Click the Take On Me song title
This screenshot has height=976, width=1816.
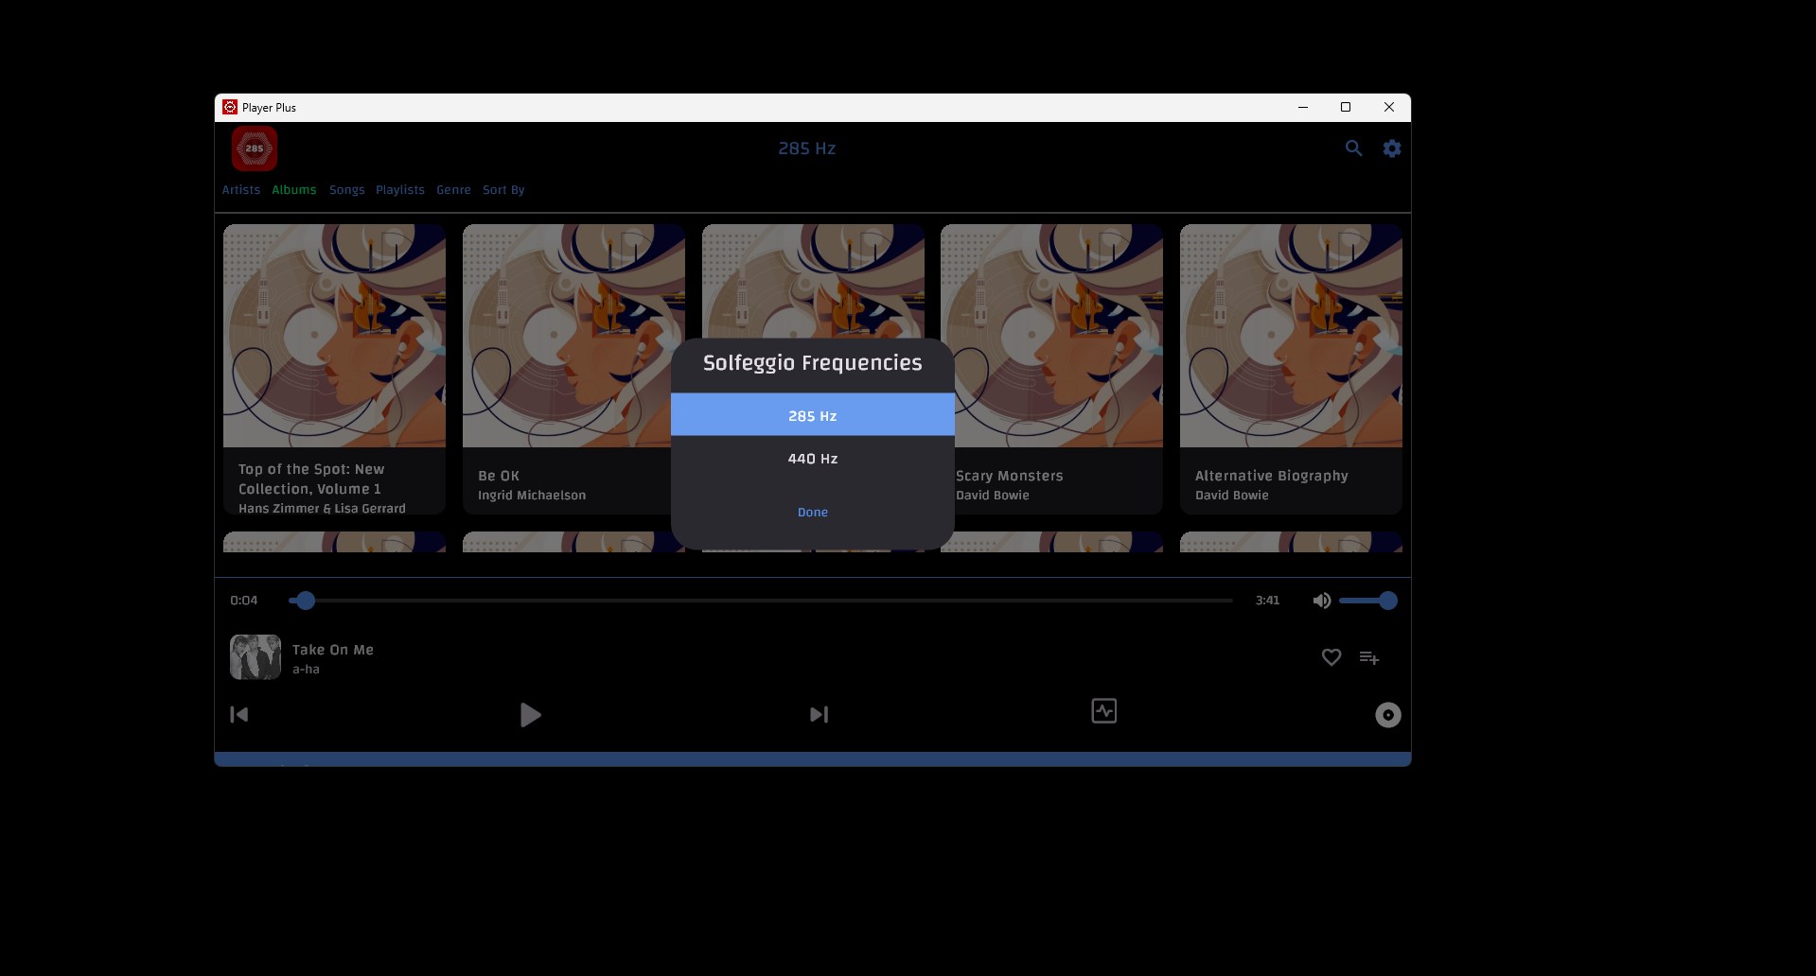333,650
